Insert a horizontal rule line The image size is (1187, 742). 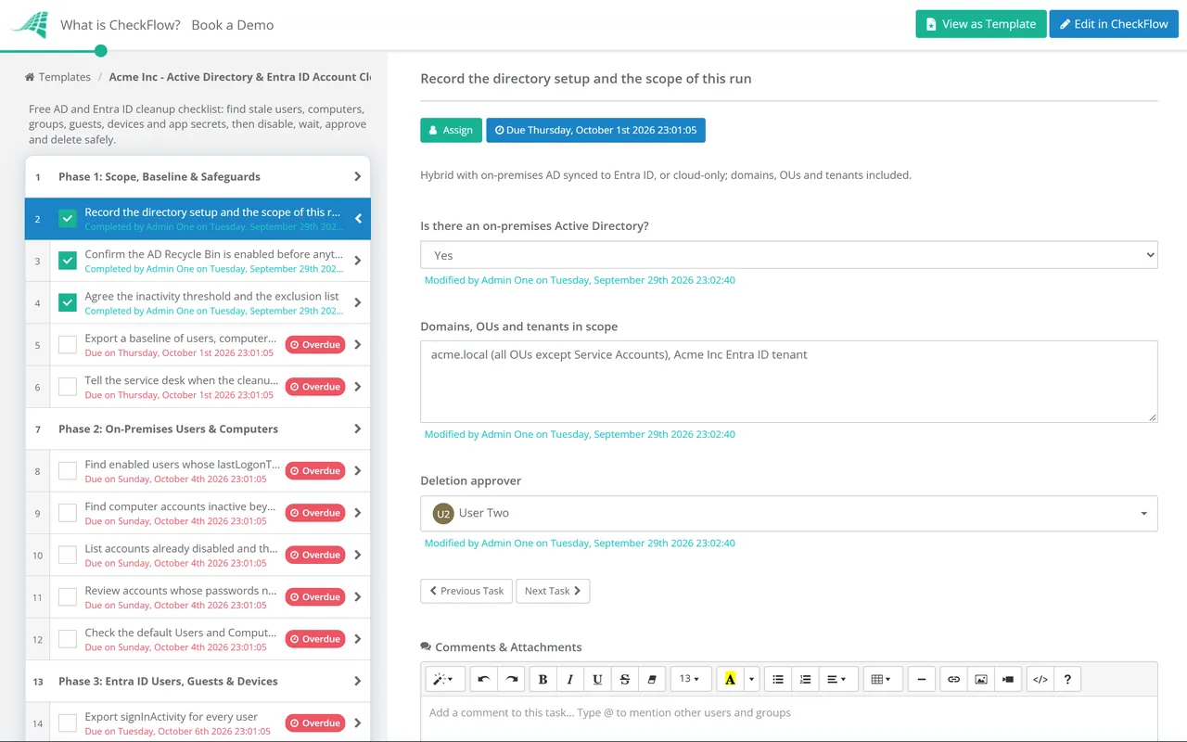coord(921,679)
